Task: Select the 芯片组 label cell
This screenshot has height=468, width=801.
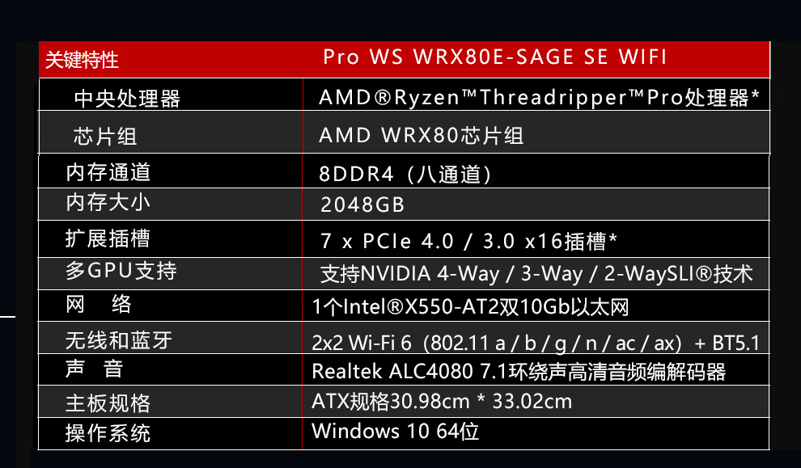Action: coord(105,136)
